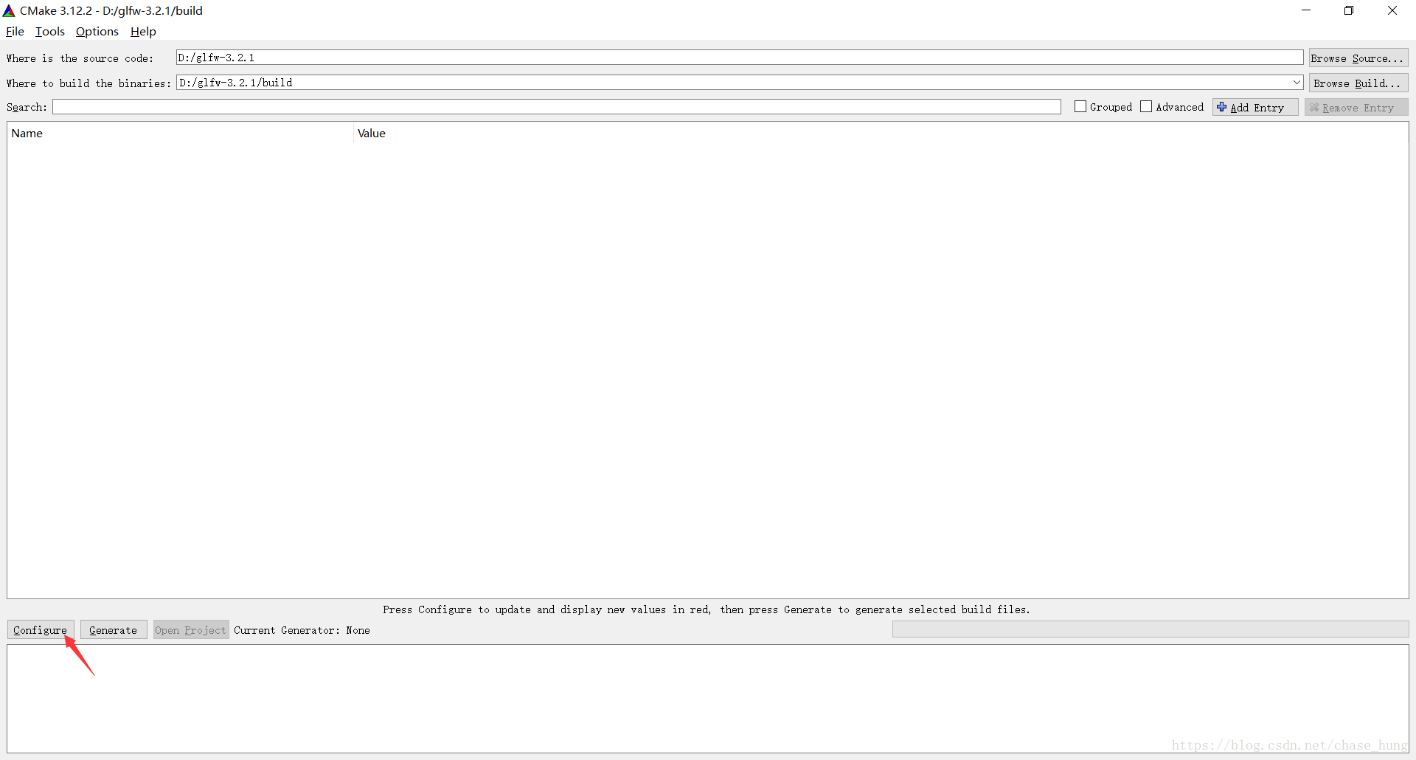Click the build binaries path text D:/glfw-3.2.1/build
Viewport: 1416px width, 760px height.
point(236,83)
